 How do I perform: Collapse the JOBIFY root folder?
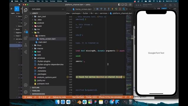48,13
